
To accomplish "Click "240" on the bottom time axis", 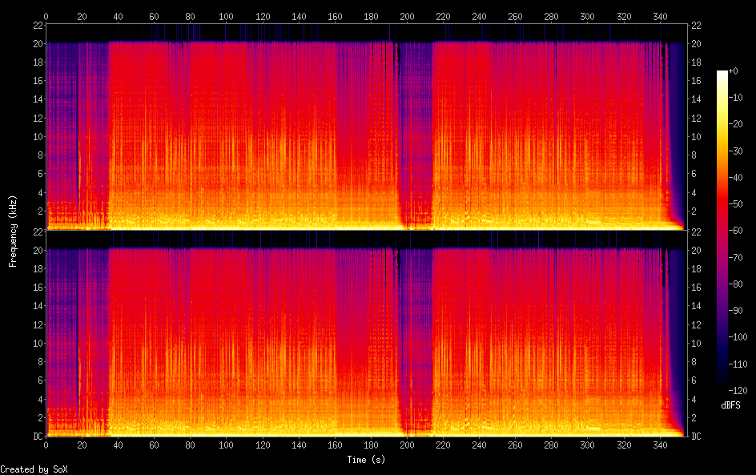I will click(x=479, y=445).
